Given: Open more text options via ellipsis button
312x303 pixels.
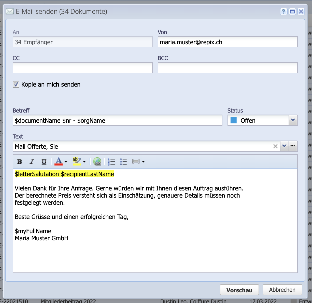Looking at the screenshot, I should pos(293,146).
